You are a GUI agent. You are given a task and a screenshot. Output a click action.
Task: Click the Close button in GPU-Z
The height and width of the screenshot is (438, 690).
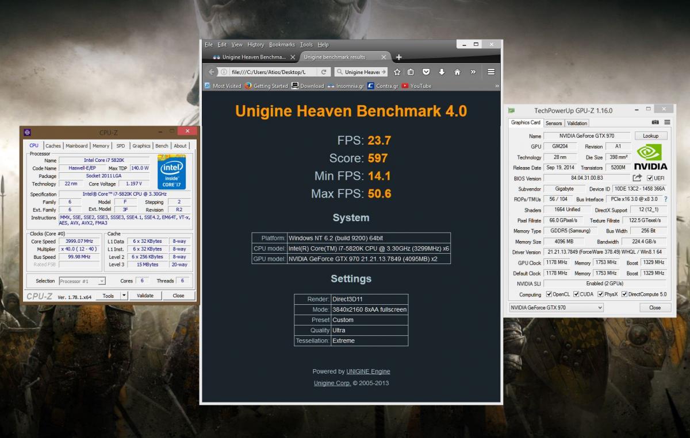pos(655,308)
